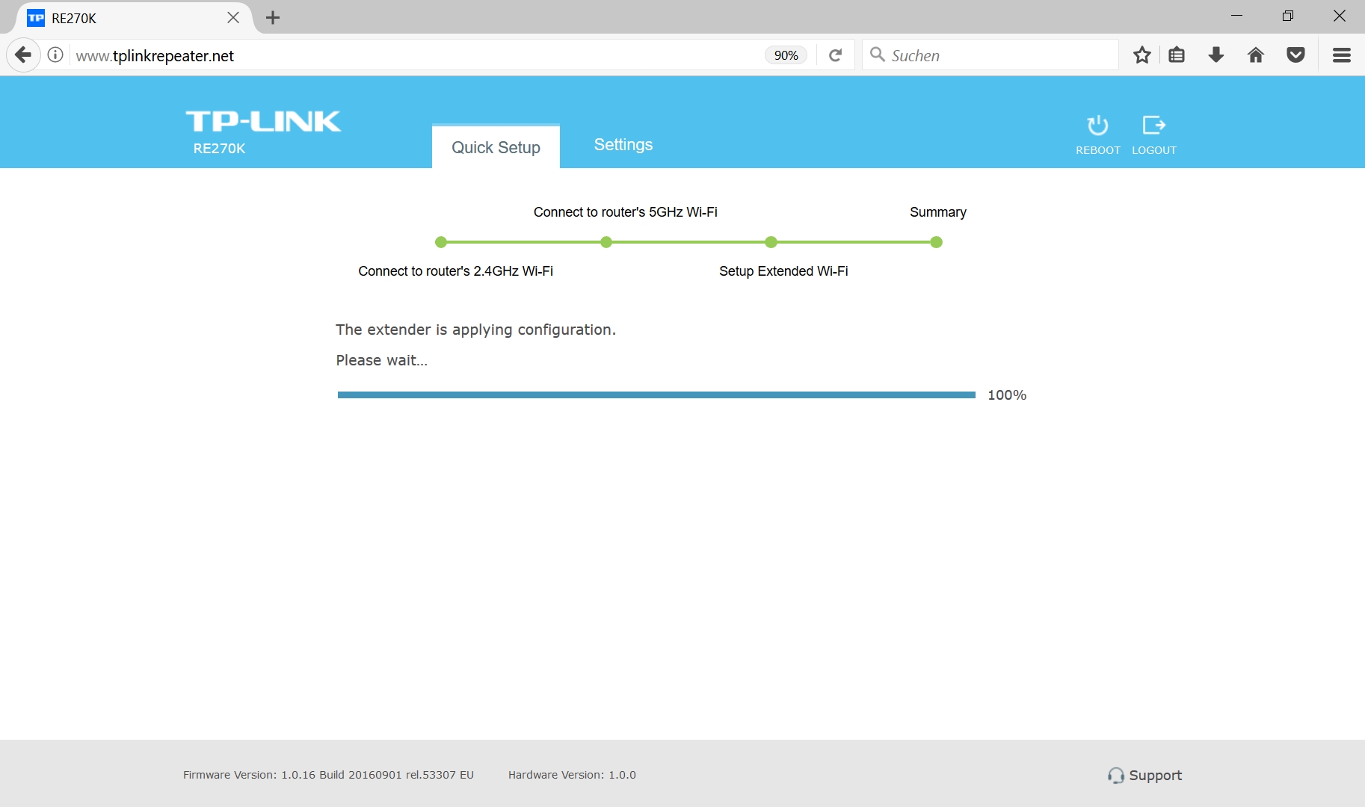The width and height of the screenshot is (1365, 807).
Task: Minimize the browser window
Action: point(1236,16)
